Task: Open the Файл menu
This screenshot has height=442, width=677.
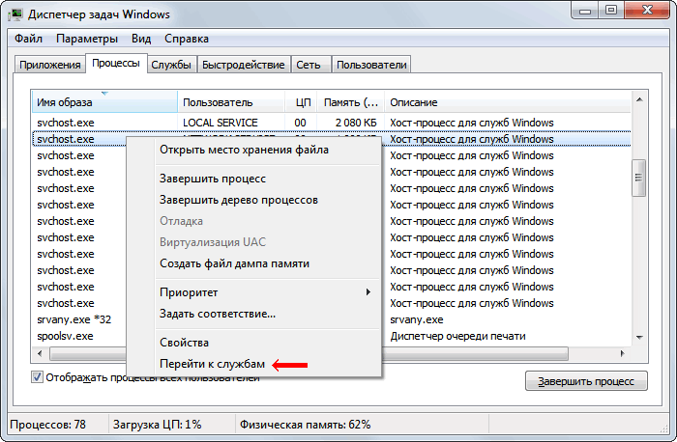Action: click(x=28, y=39)
